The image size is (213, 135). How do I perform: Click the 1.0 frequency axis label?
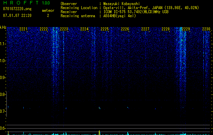3,61
